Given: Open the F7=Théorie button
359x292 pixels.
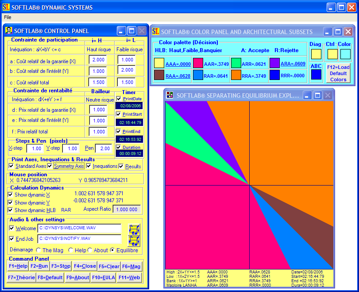Looking at the screenshot, I should coord(21,277).
